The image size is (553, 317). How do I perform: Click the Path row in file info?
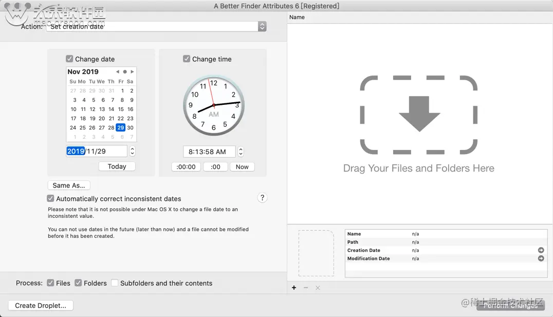point(446,242)
